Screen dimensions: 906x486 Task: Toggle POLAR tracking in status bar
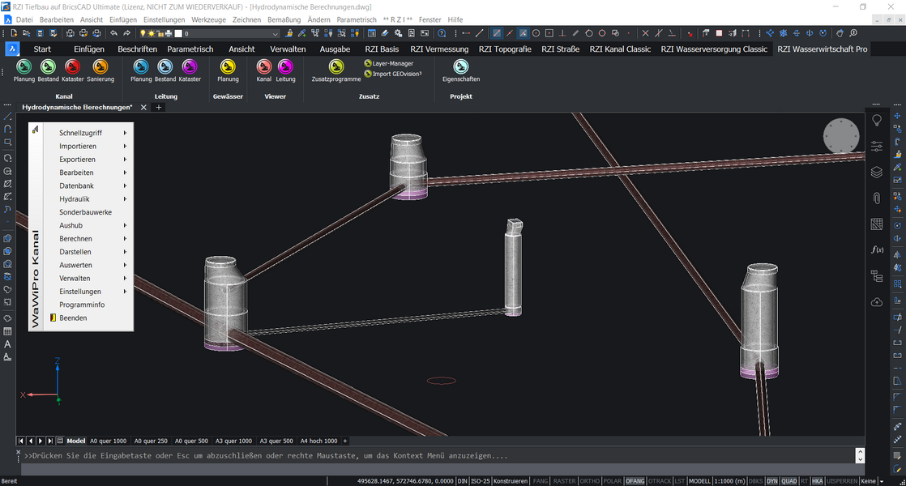tap(613, 481)
